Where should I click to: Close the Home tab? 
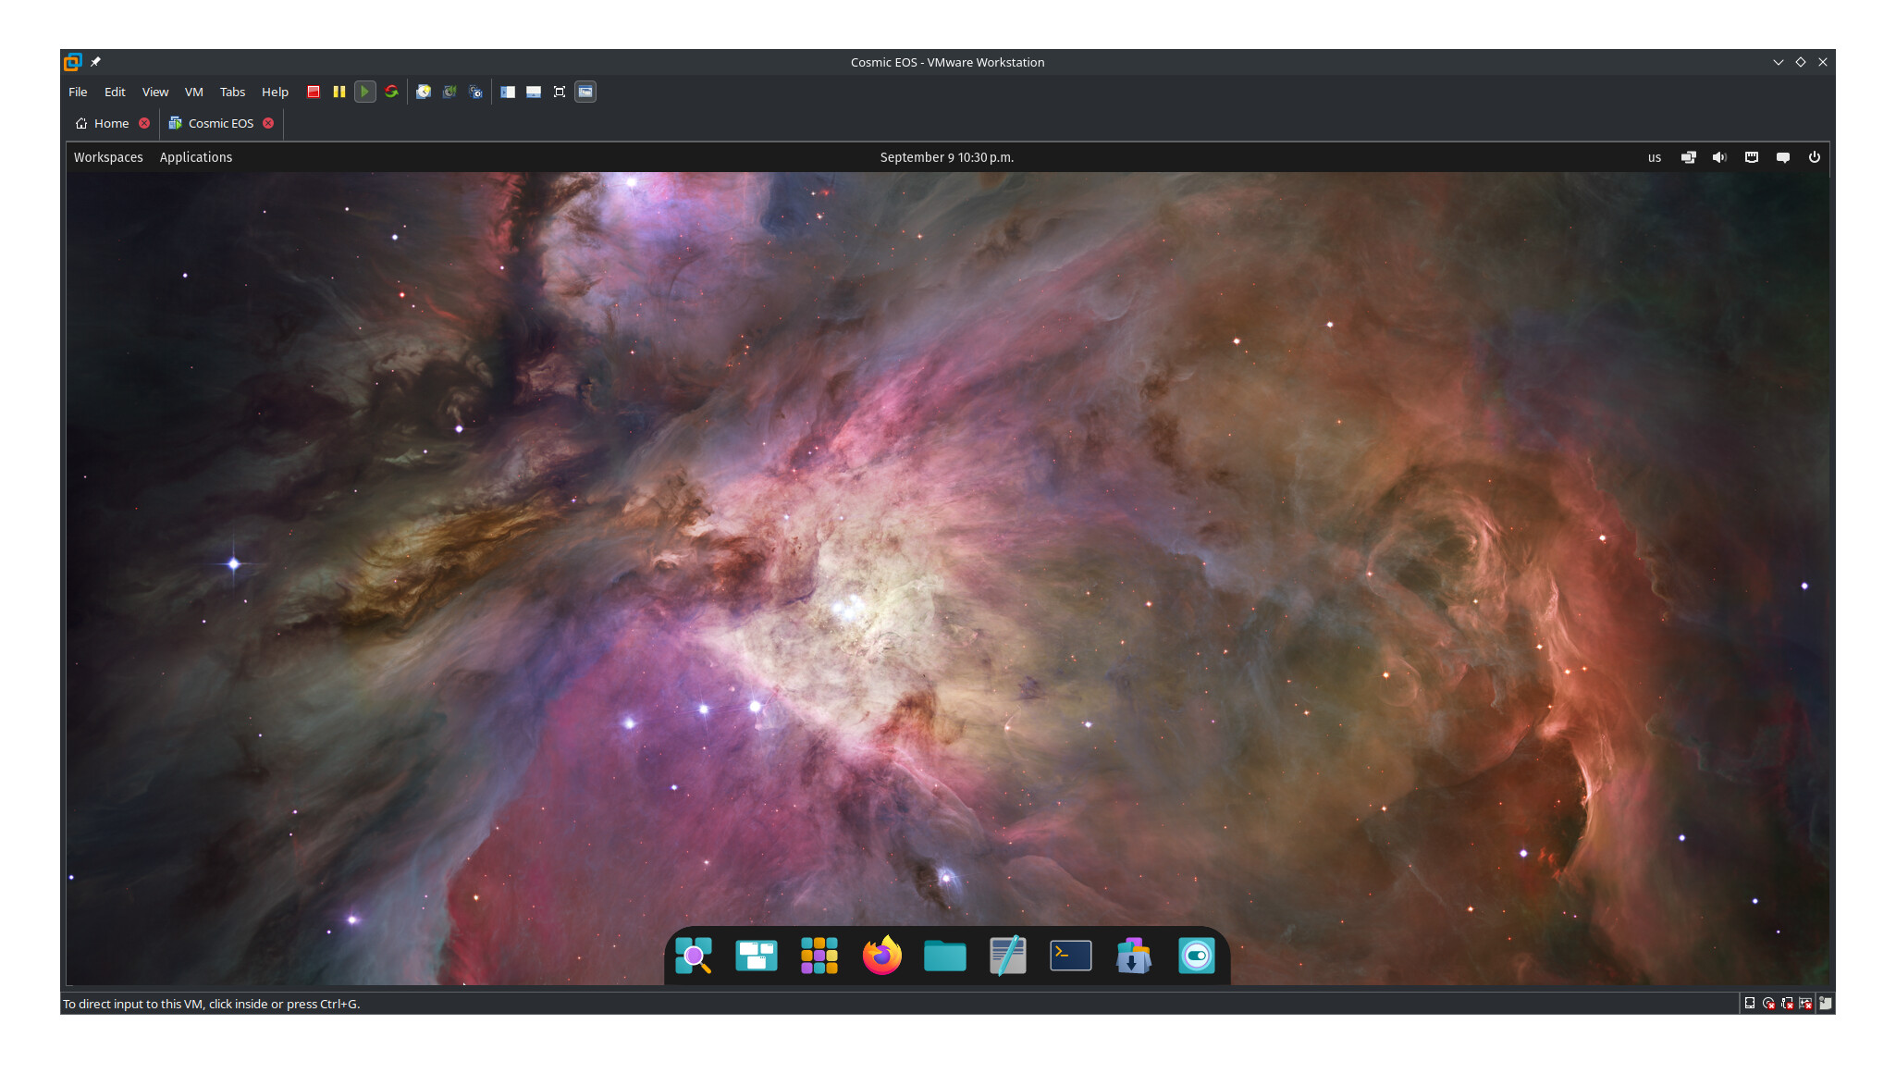point(144,123)
